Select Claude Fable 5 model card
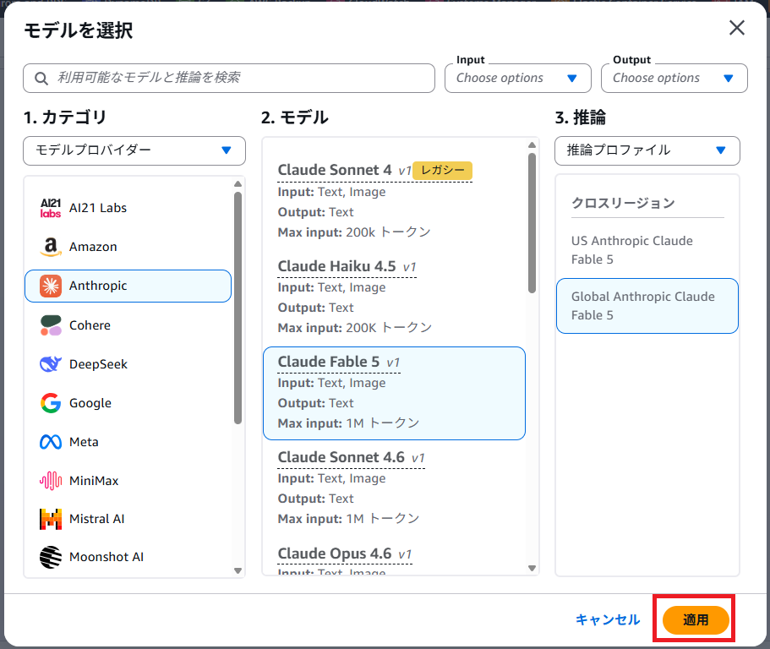This screenshot has height=649, width=770. pos(395,393)
